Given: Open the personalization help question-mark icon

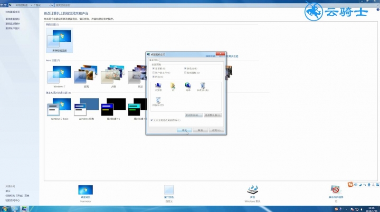Looking at the screenshot, I should tap(378, 9).
